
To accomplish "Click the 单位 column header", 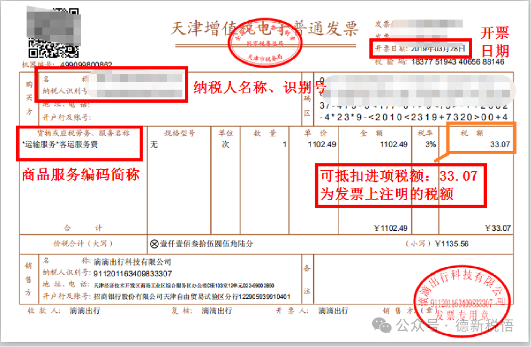I will tap(226, 133).
